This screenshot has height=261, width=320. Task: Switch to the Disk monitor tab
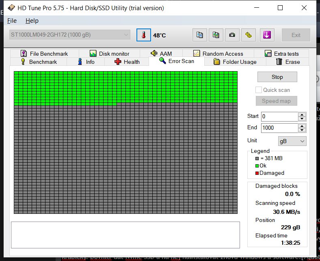(109, 54)
